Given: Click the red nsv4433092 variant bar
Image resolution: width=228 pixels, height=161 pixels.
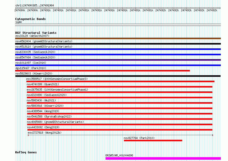Looking at the screenshot, I should pos(120,130).
